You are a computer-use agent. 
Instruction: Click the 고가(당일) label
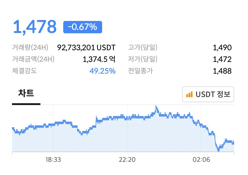[143, 48]
